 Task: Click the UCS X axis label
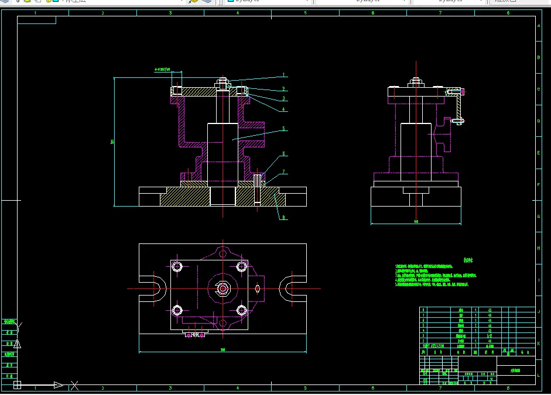pos(74,386)
